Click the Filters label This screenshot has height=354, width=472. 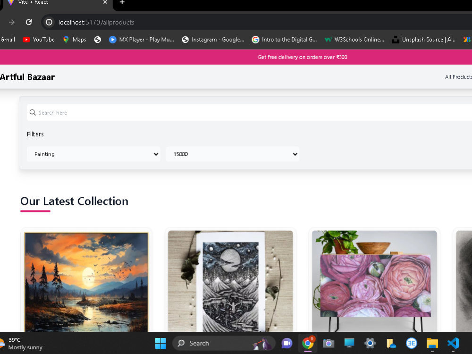pyautogui.click(x=35, y=134)
